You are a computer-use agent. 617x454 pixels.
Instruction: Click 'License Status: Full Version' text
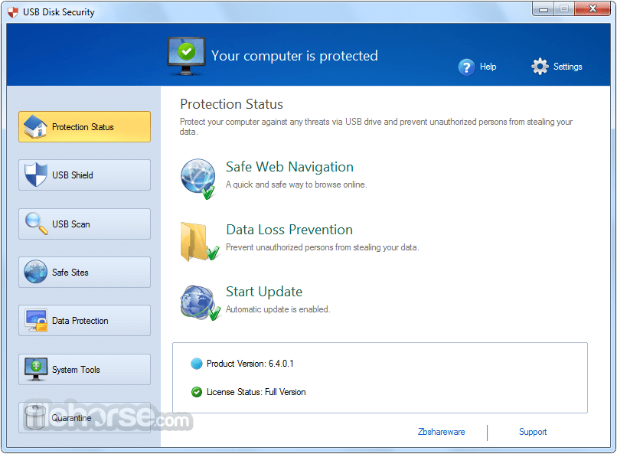[256, 392]
